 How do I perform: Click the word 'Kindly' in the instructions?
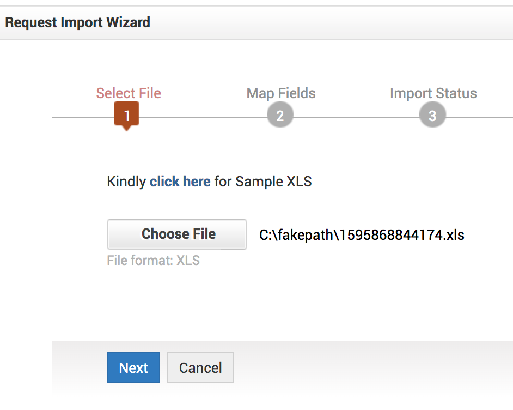tap(126, 182)
